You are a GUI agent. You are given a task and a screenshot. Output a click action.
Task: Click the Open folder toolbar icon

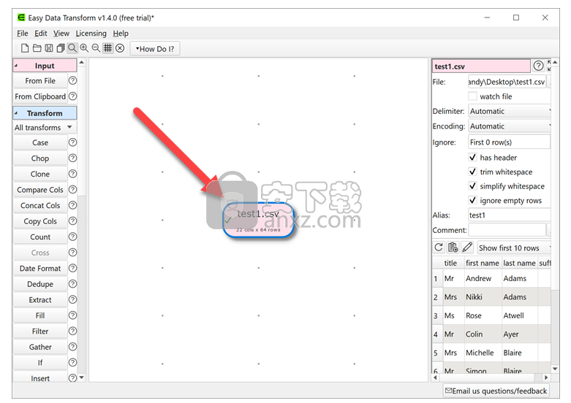[x=37, y=48]
